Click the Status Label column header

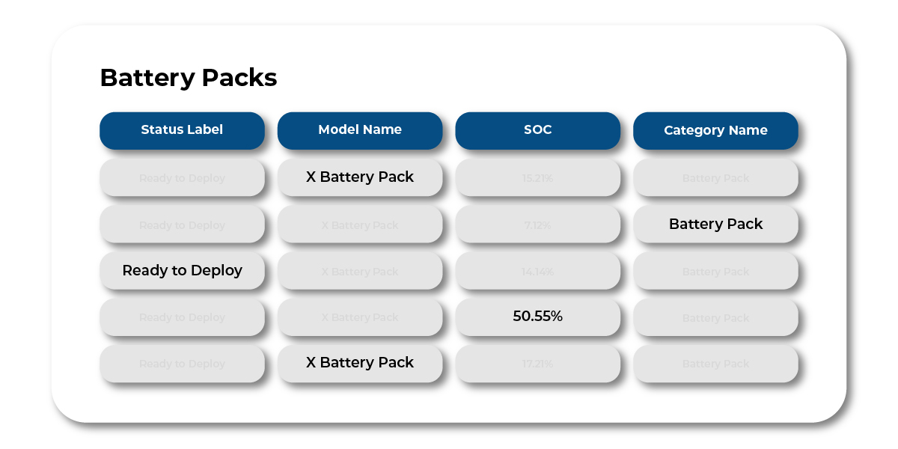click(x=182, y=130)
